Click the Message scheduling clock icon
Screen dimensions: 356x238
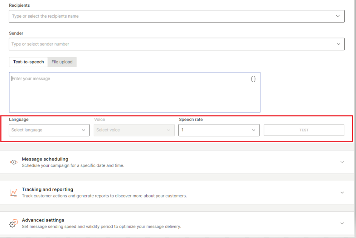point(14,162)
